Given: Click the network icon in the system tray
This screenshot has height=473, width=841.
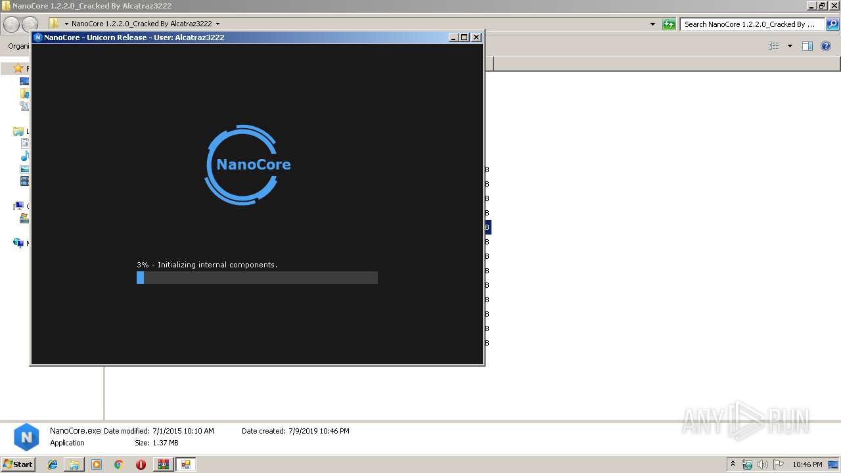Looking at the screenshot, I should (x=747, y=464).
